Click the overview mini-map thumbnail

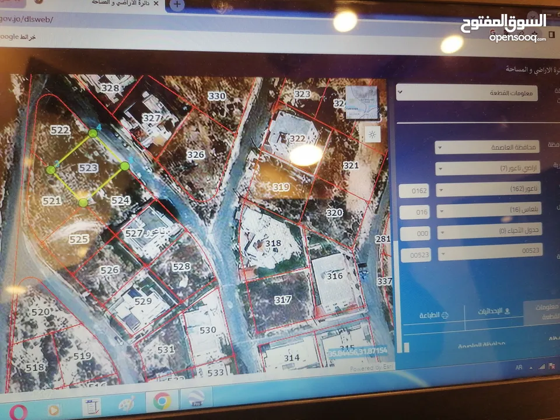362,103
